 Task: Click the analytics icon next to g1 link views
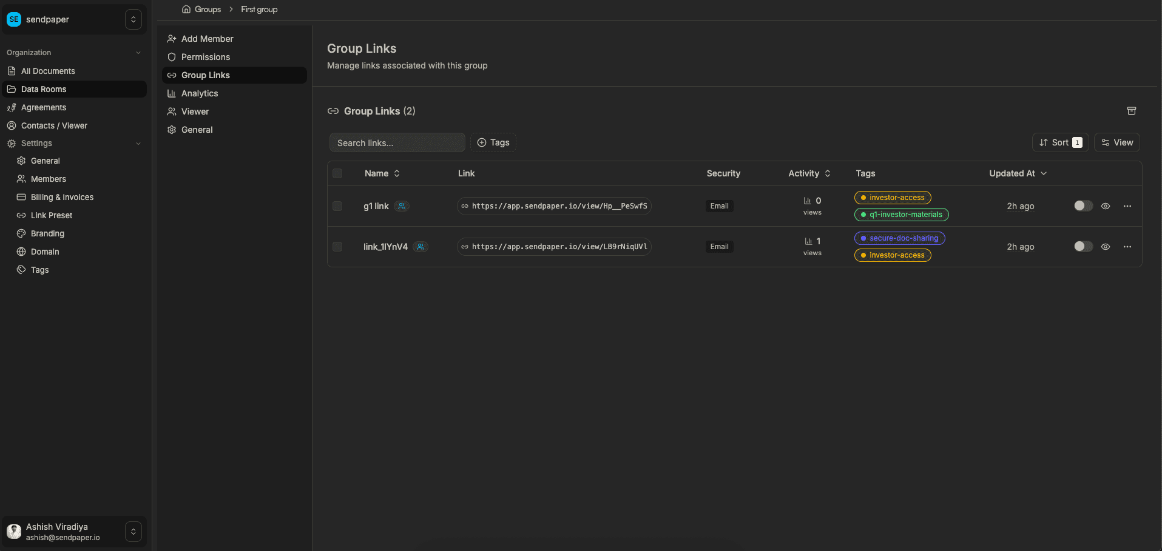click(x=807, y=201)
